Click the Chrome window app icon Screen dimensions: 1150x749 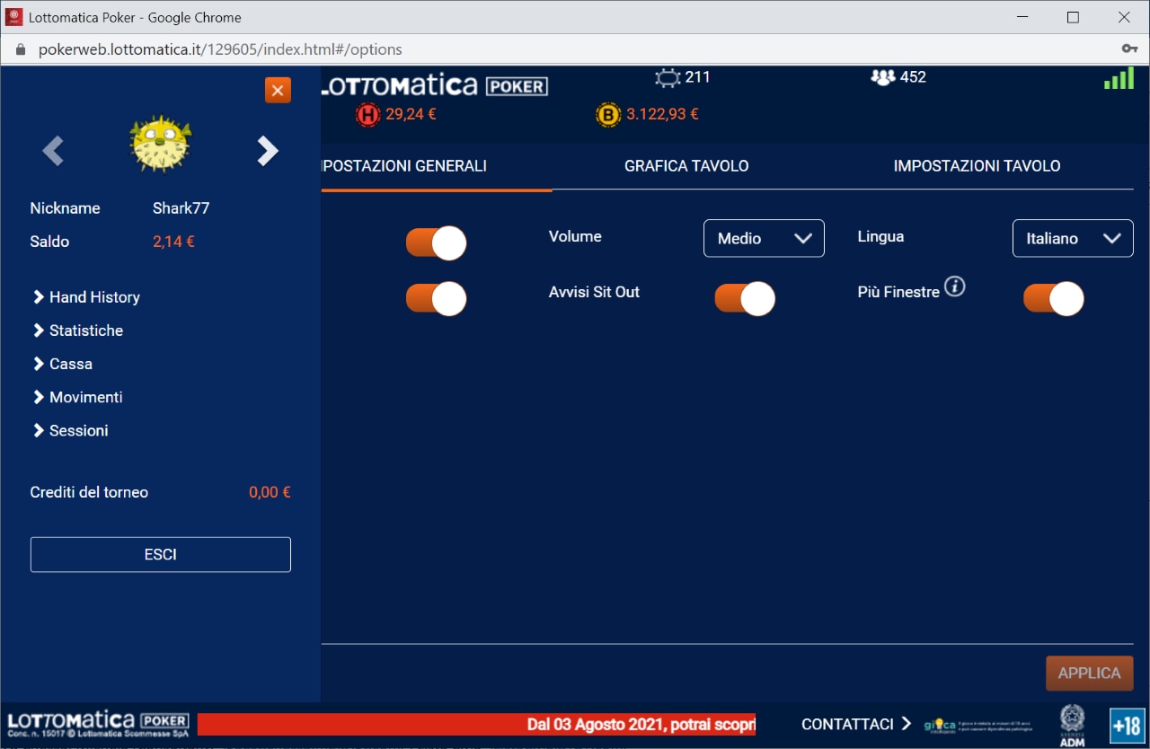[14, 17]
